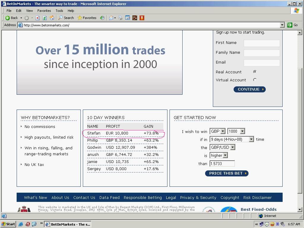This screenshot has height=228, width=304.
Task: Open the Back button history dropdown arrow
Action: (21, 18)
